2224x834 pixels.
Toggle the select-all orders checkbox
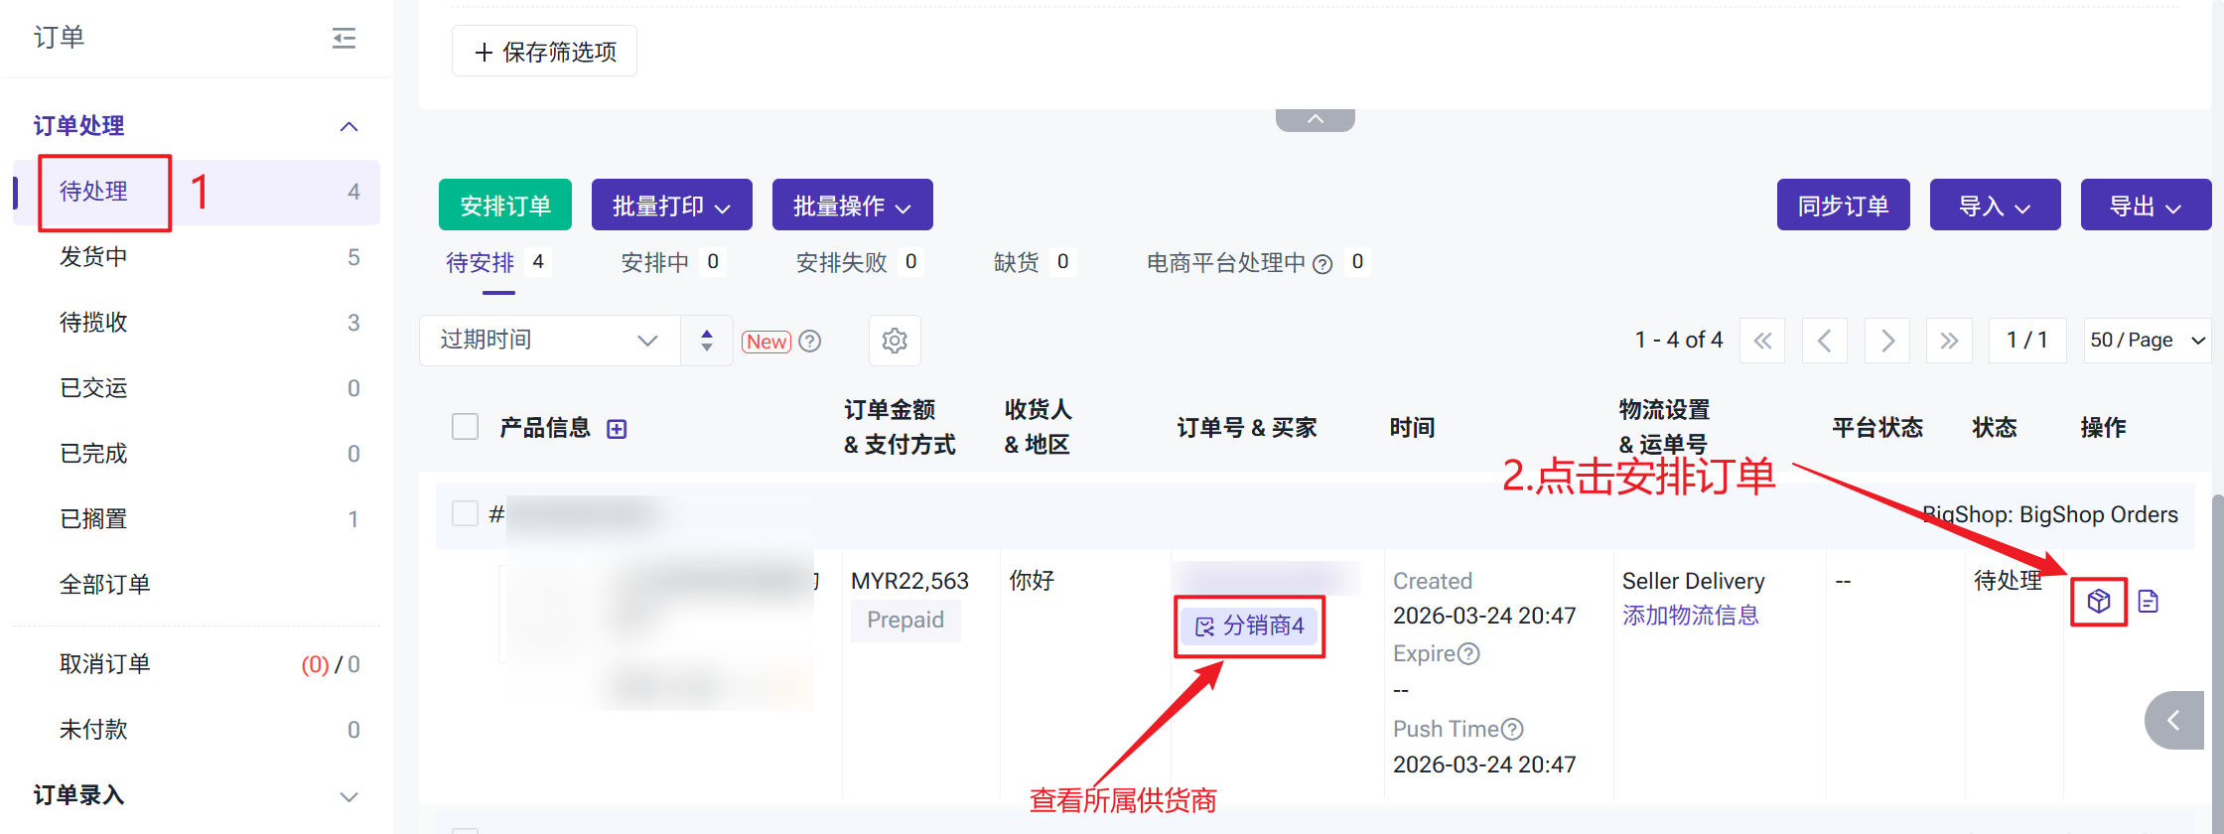465,427
